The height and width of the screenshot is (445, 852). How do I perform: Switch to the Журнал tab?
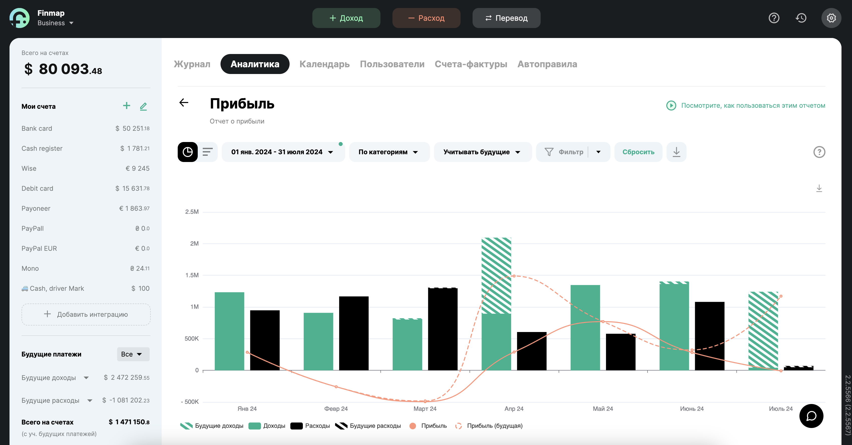[x=192, y=64]
